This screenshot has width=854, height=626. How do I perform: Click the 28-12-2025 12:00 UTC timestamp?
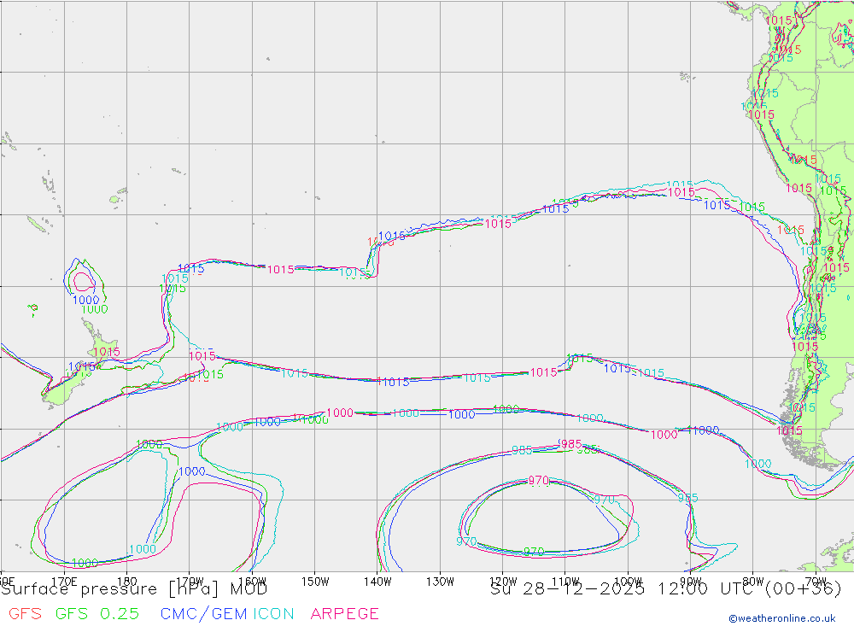[x=625, y=588]
